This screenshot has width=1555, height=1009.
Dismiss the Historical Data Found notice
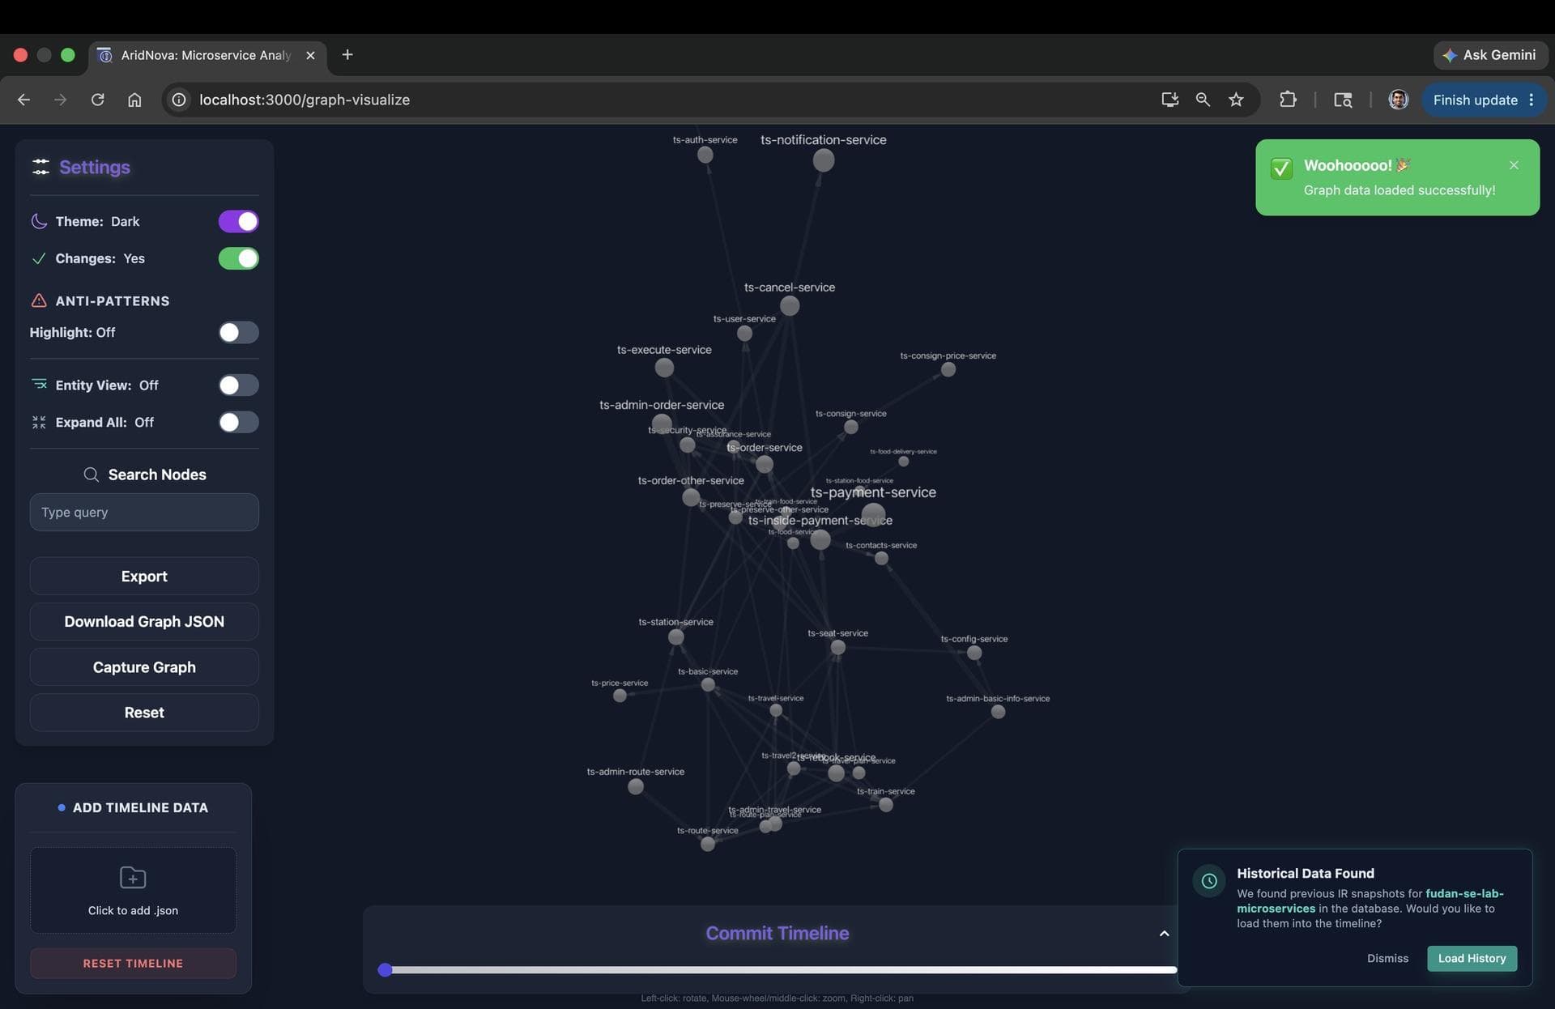pos(1387,958)
